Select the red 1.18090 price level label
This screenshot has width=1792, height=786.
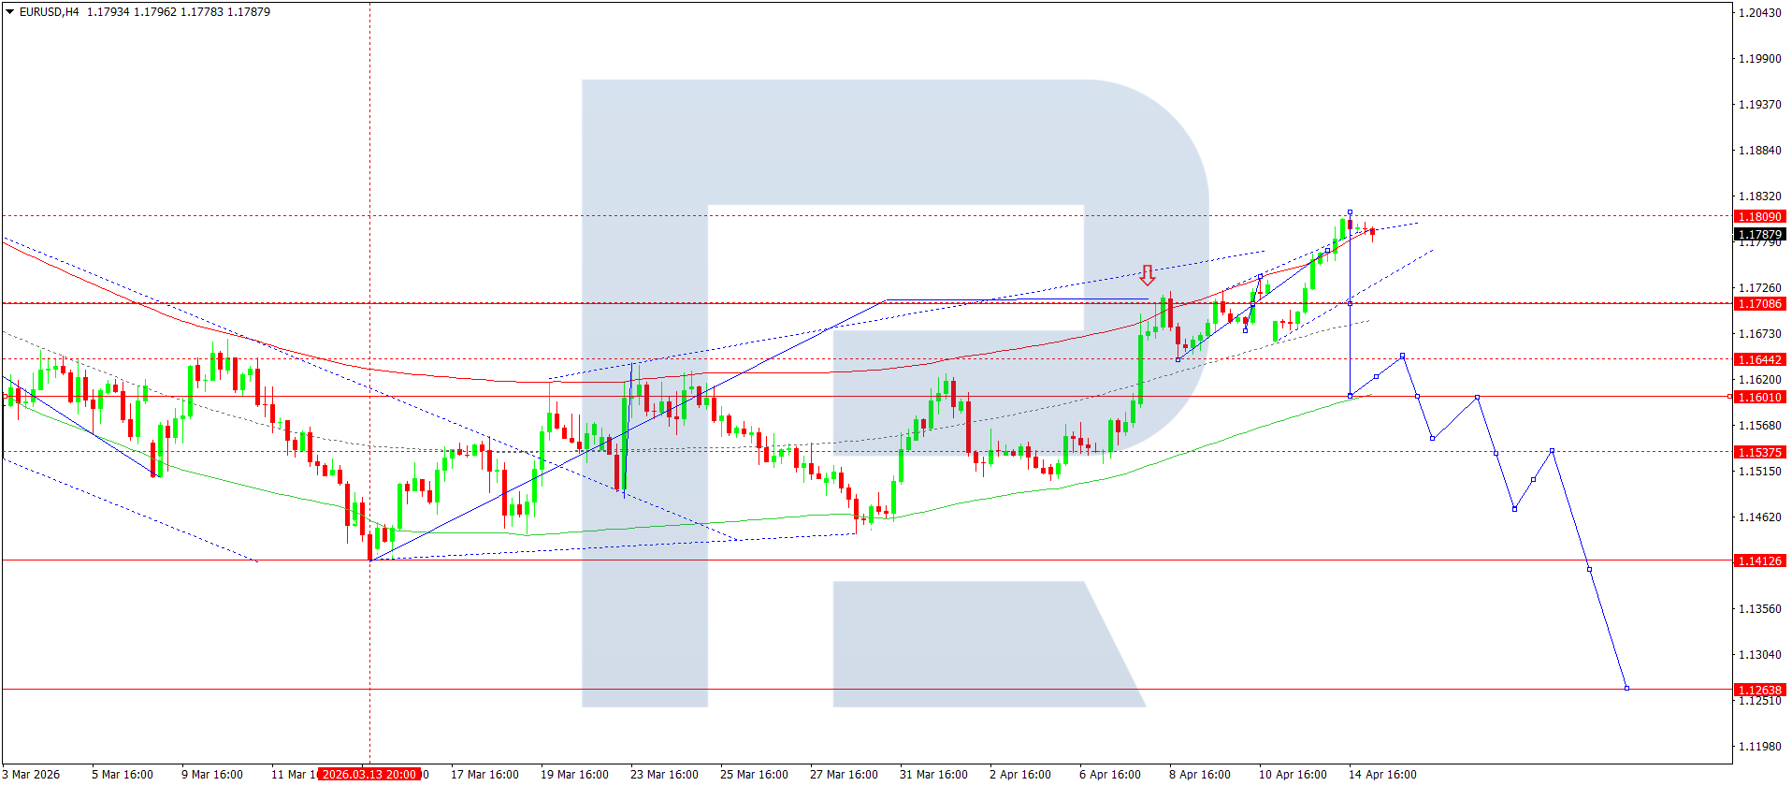(x=1759, y=216)
